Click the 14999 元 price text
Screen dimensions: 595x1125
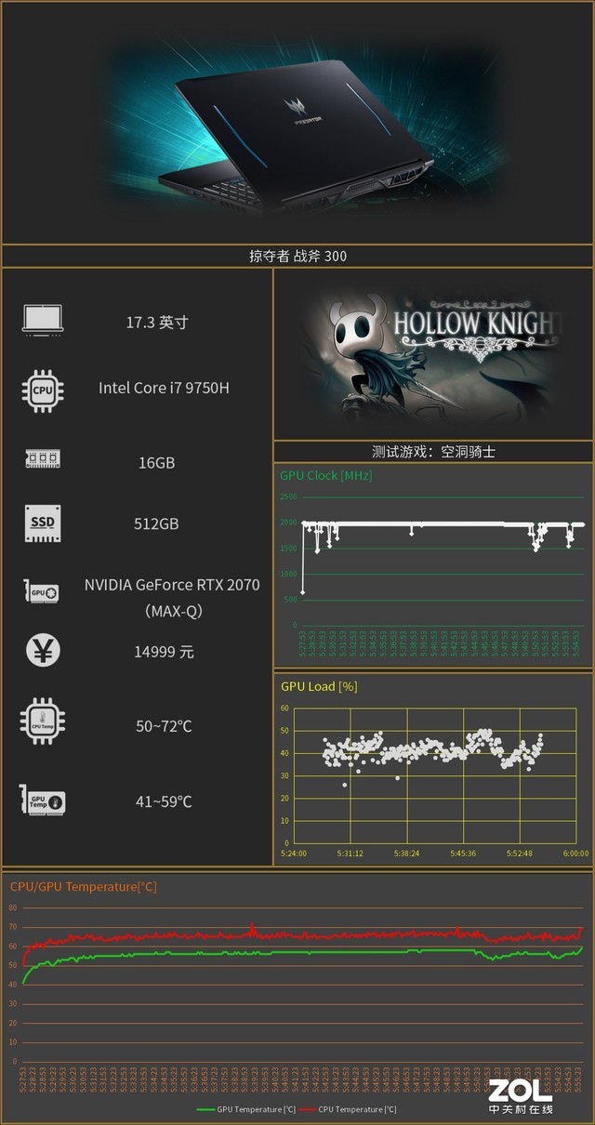point(164,652)
